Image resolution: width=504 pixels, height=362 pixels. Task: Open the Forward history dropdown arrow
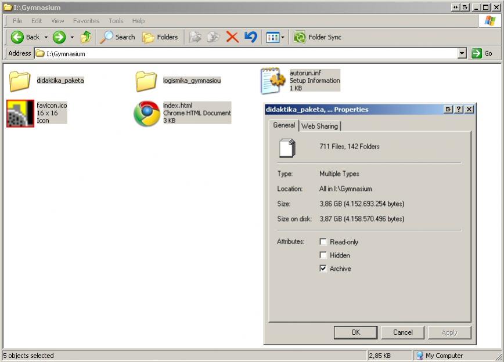(x=72, y=37)
